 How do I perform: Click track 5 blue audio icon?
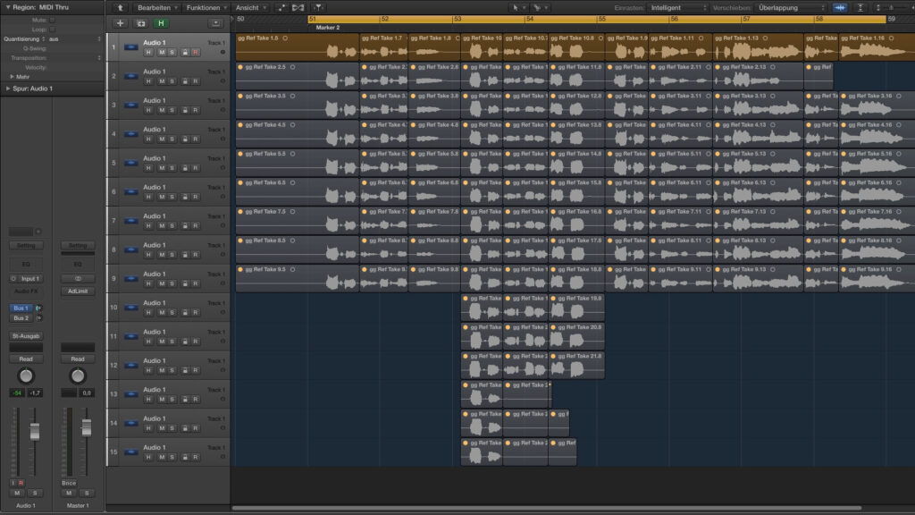[x=131, y=163]
